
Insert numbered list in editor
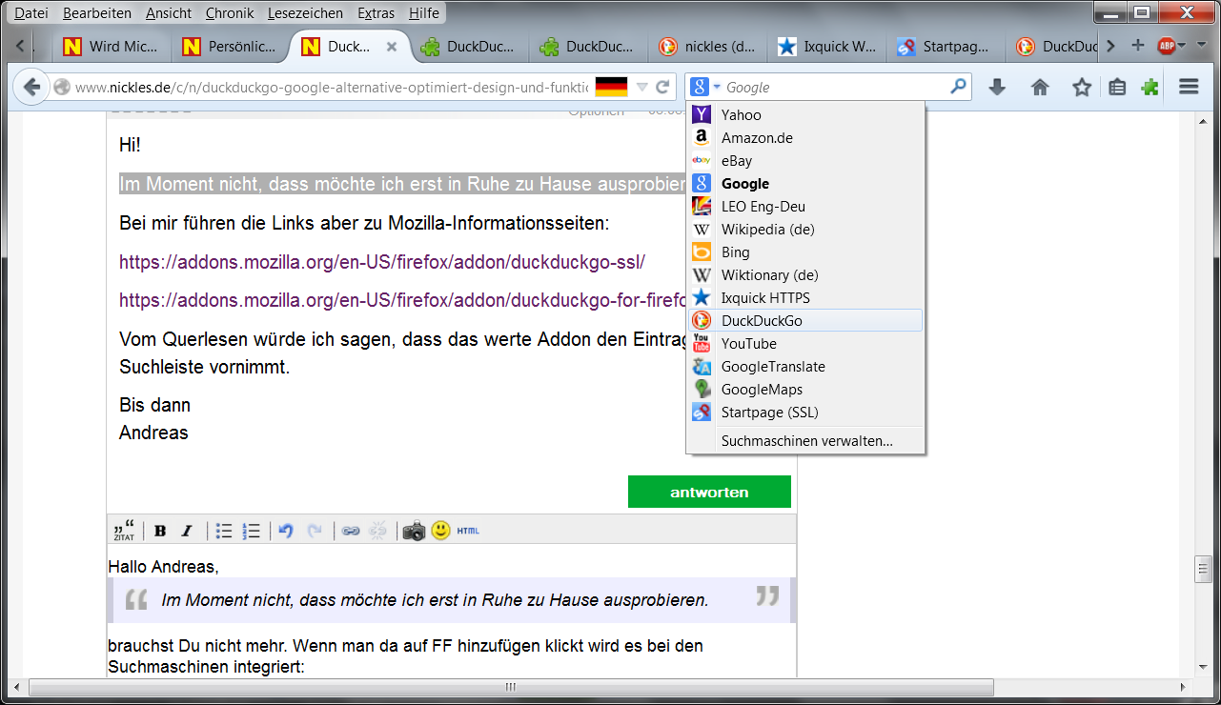pos(252,532)
